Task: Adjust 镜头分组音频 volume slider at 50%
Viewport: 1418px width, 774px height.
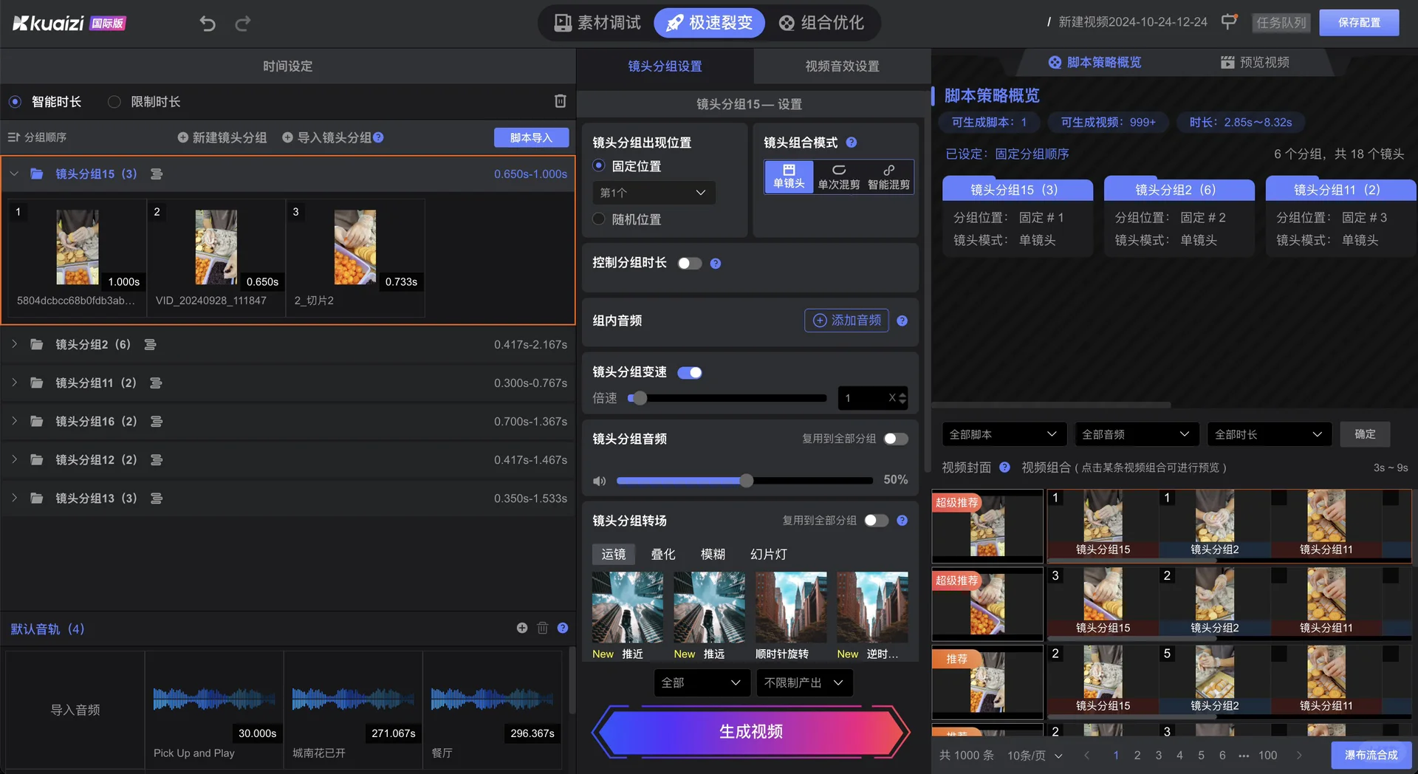Action: [x=747, y=481]
